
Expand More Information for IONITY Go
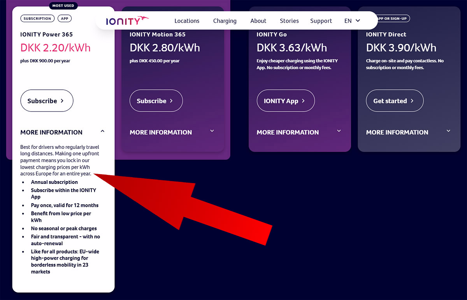pos(339,131)
